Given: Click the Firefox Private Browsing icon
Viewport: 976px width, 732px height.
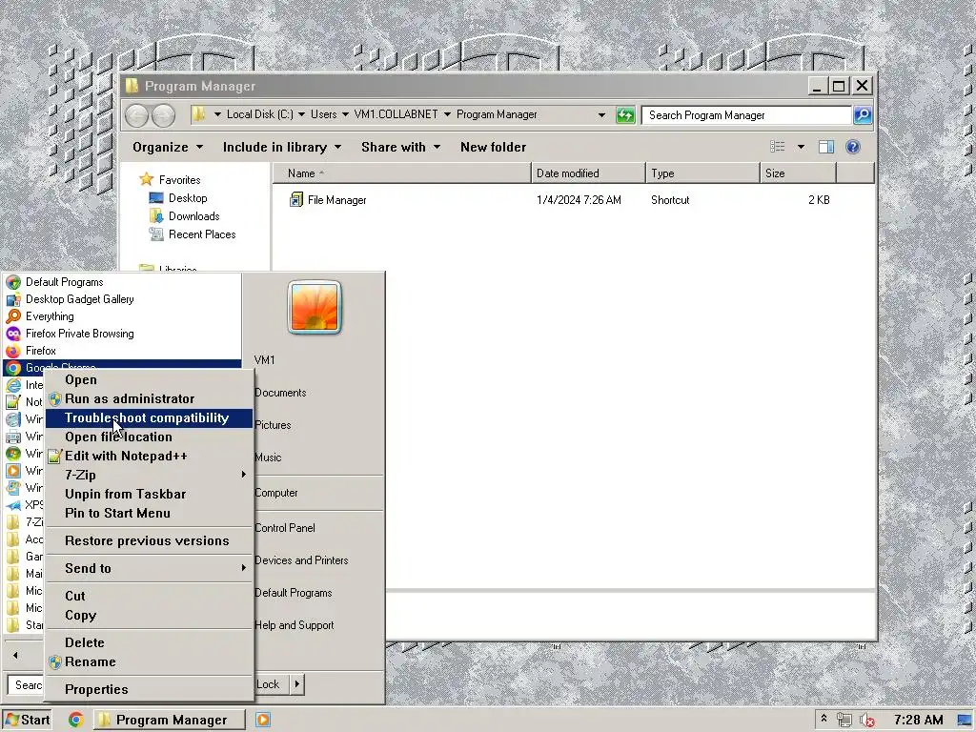Looking at the screenshot, I should 13,334.
